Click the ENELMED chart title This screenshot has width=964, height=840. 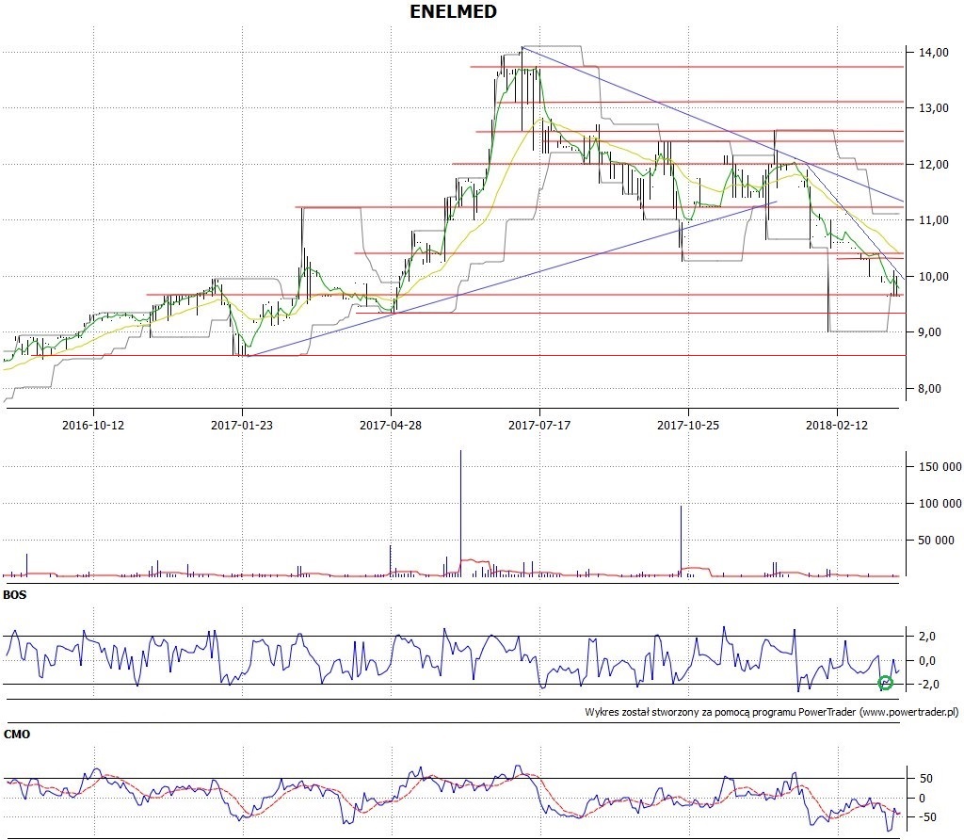pos(453,11)
